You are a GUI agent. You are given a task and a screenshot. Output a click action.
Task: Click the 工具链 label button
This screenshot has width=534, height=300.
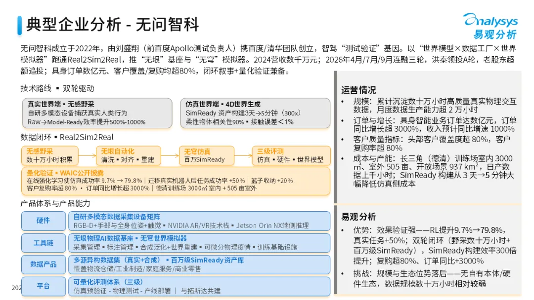(x=43, y=243)
